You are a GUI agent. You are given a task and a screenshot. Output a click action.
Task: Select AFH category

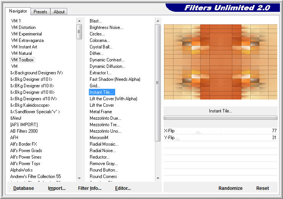pyautogui.click(x=14, y=138)
